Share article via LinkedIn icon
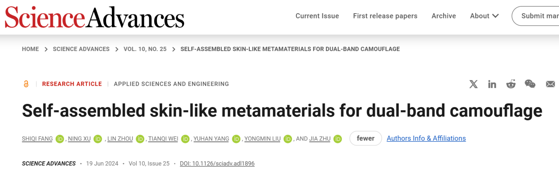 coord(492,84)
